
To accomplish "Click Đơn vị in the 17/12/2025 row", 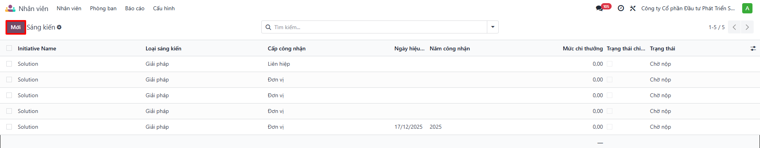I will [x=275, y=127].
